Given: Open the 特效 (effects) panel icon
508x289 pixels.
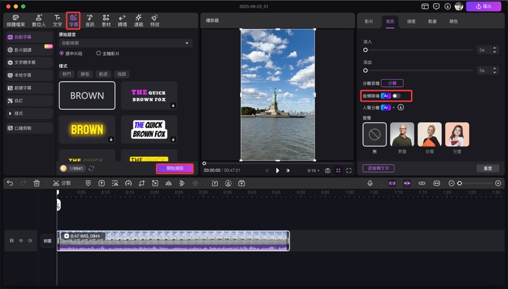Looking at the screenshot, I should click(155, 19).
